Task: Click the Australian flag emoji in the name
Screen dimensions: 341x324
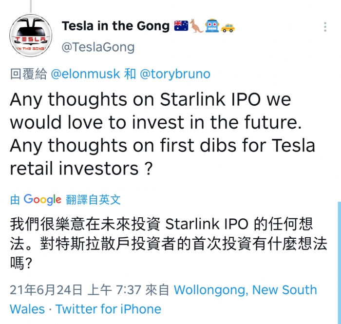Action: pos(181,26)
